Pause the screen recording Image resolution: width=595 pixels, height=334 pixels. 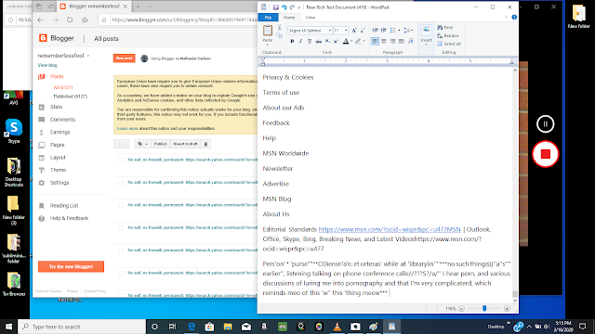tap(546, 124)
